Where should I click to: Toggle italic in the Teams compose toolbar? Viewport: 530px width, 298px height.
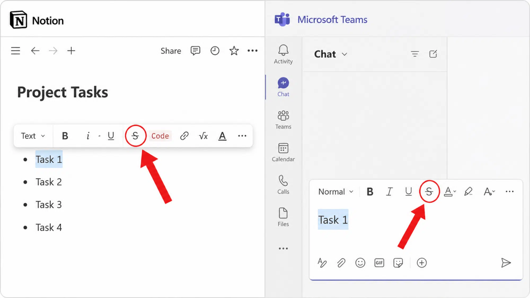click(x=389, y=192)
